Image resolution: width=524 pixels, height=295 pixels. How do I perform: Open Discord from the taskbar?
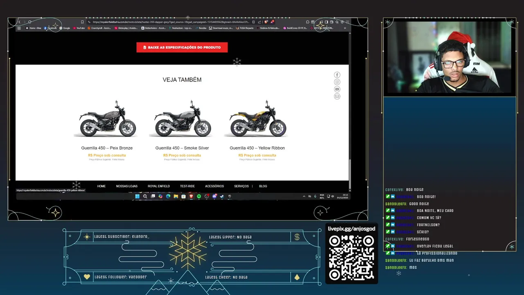[214, 196]
